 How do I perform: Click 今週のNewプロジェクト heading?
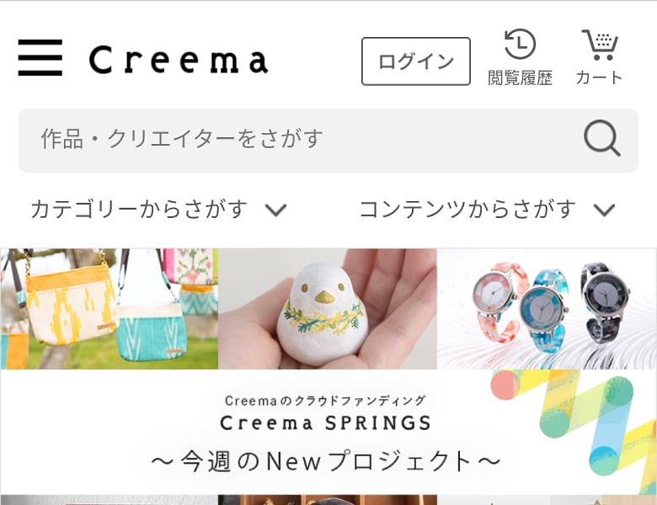tap(326, 461)
